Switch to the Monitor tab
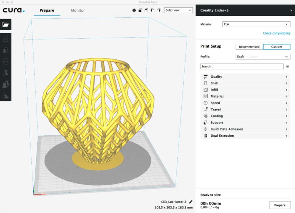The image size is (295, 213). coord(78,10)
